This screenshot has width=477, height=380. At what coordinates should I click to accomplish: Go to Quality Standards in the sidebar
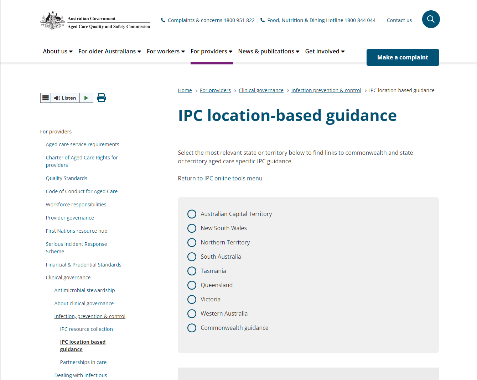click(66, 178)
